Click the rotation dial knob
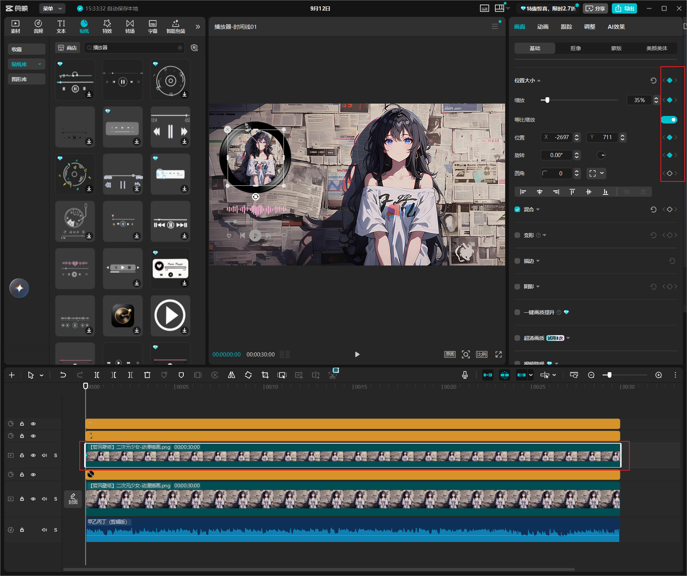 (x=601, y=155)
